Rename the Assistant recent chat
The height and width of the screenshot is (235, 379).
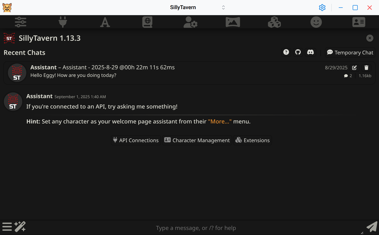click(354, 68)
